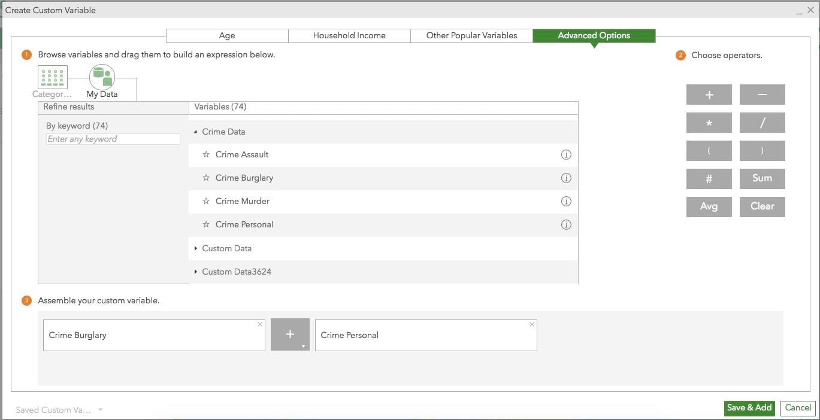
Task: Click info icon beside Crime Personal
Action: (565, 225)
